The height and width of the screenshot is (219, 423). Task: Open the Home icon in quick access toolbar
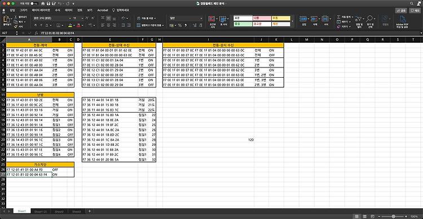43,3
